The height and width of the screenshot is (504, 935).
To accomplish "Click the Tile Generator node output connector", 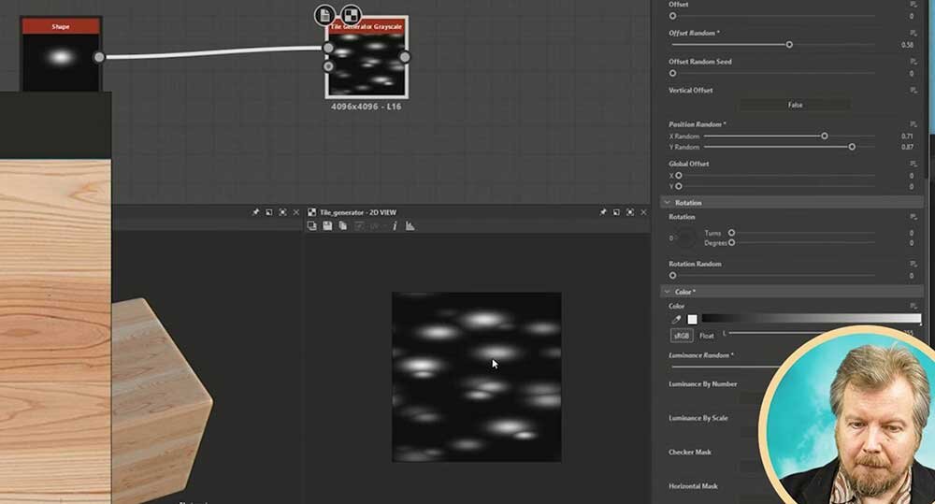I will click(405, 57).
